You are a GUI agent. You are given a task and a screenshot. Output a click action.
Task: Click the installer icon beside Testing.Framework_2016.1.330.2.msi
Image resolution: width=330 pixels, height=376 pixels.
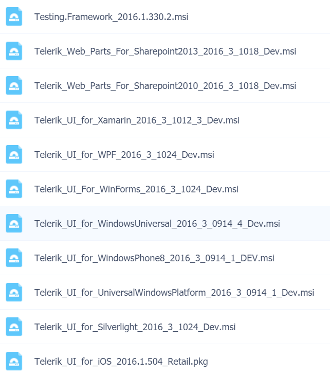(14, 16)
